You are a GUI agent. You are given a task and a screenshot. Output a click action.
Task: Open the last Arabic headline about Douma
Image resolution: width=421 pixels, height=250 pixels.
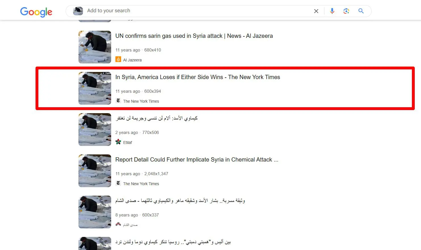tap(173, 242)
